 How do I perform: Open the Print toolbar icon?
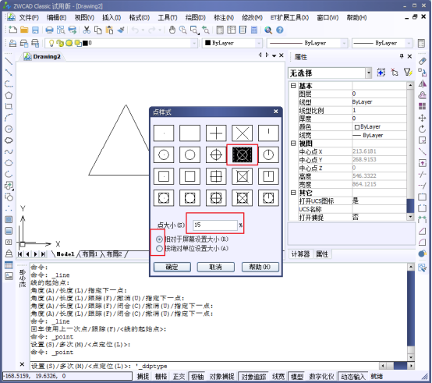(x=49, y=30)
